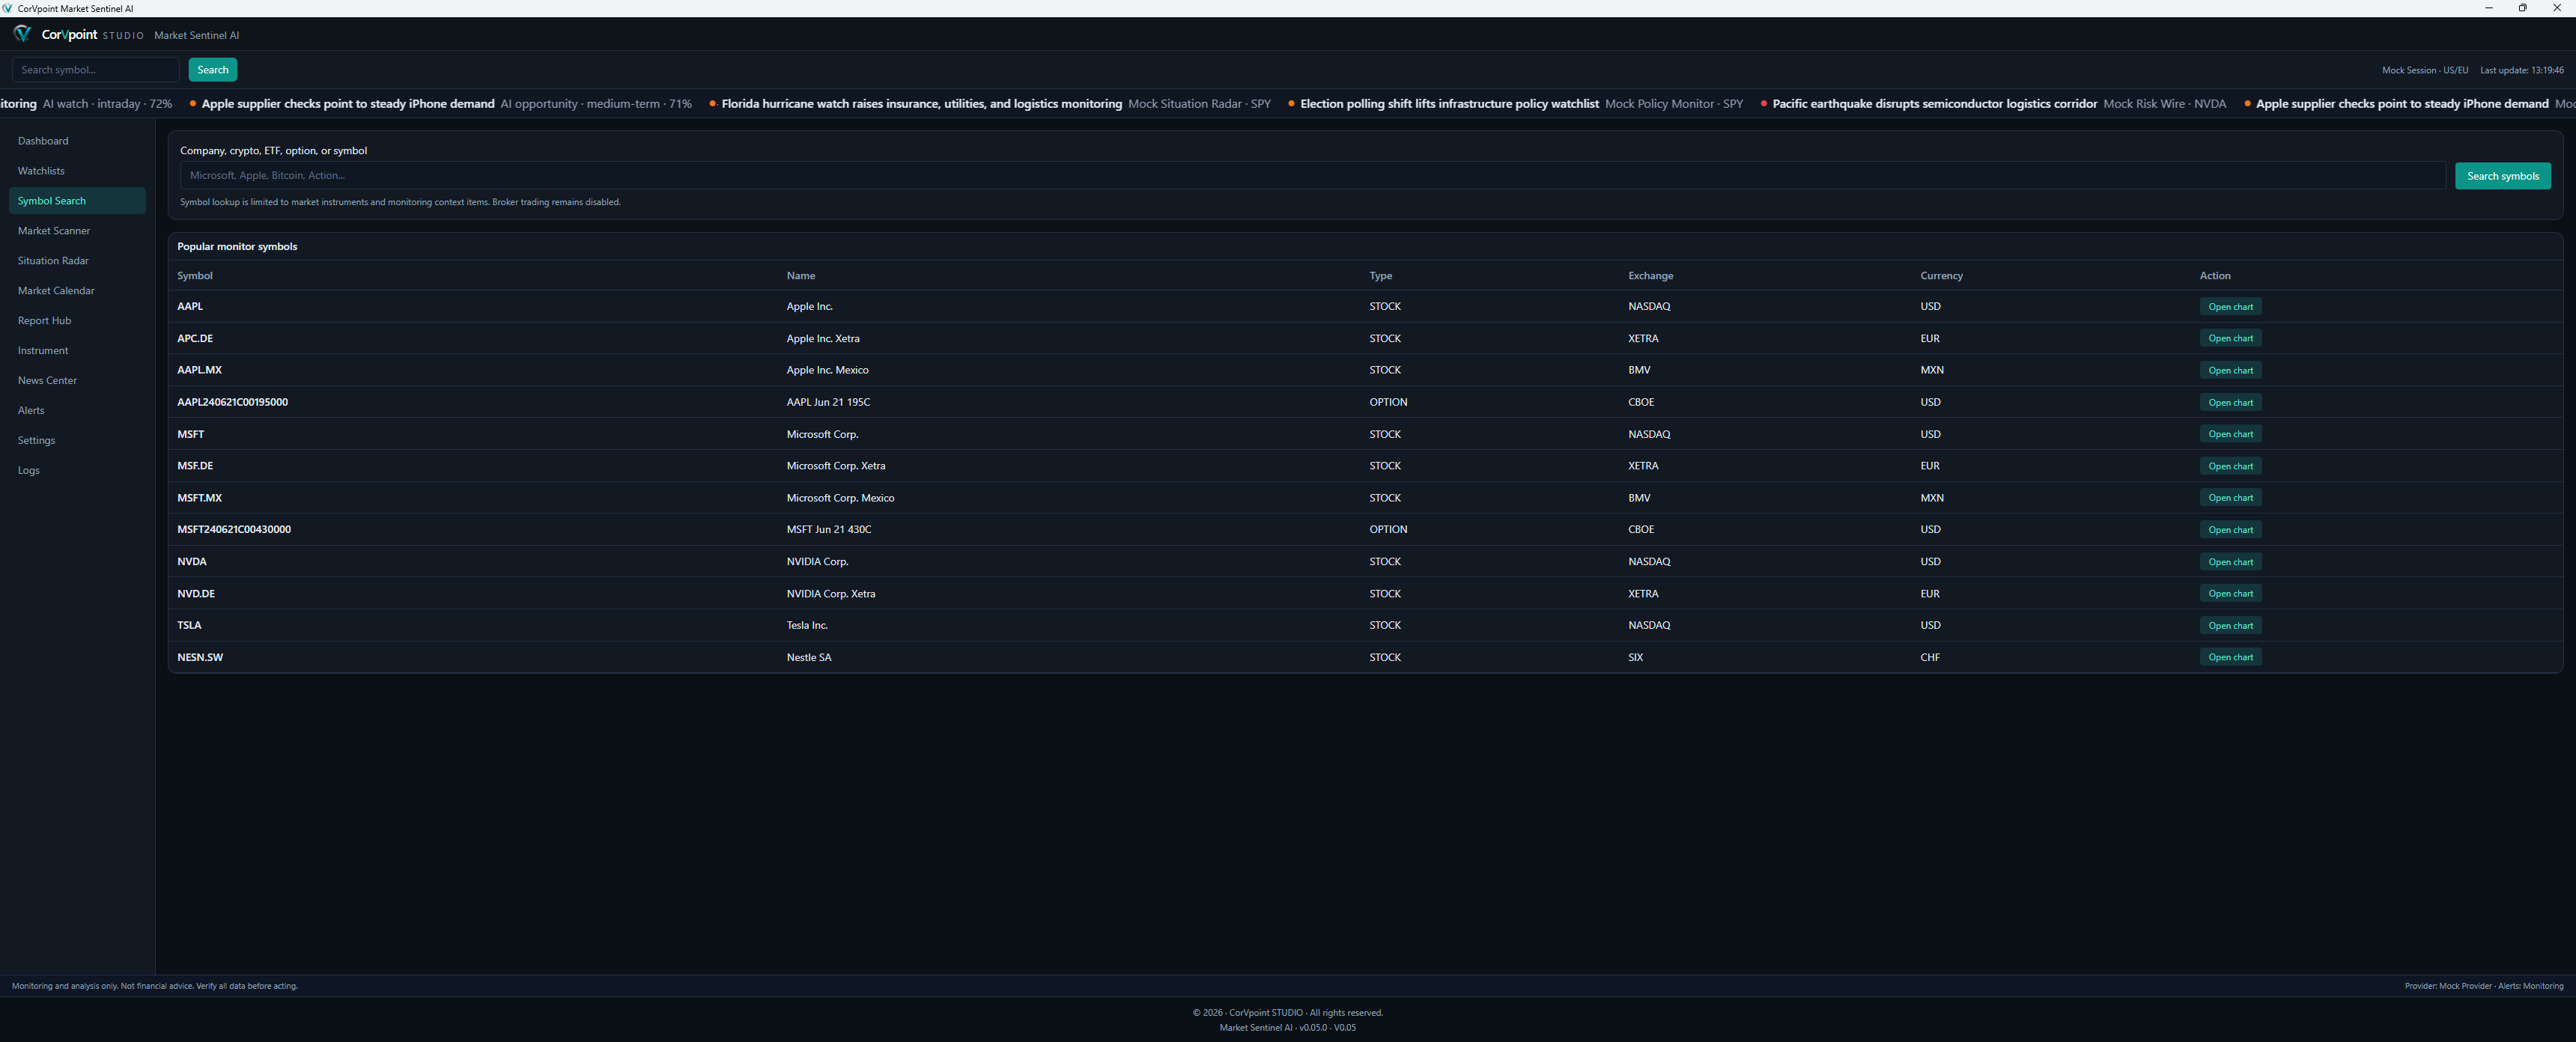
Task: Click the Exchange column header
Action: coord(1650,275)
